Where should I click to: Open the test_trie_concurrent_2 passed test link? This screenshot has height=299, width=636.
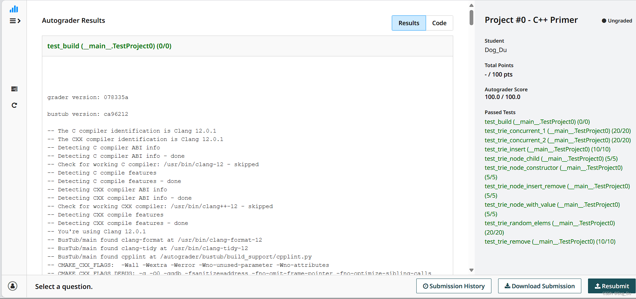(x=558, y=140)
